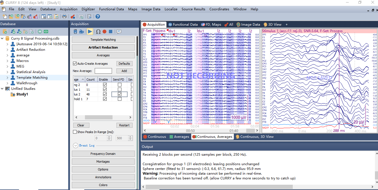Expand the Artifact Reduction database tree item
This screenshot has width=378, height=190.
point(8,50)
